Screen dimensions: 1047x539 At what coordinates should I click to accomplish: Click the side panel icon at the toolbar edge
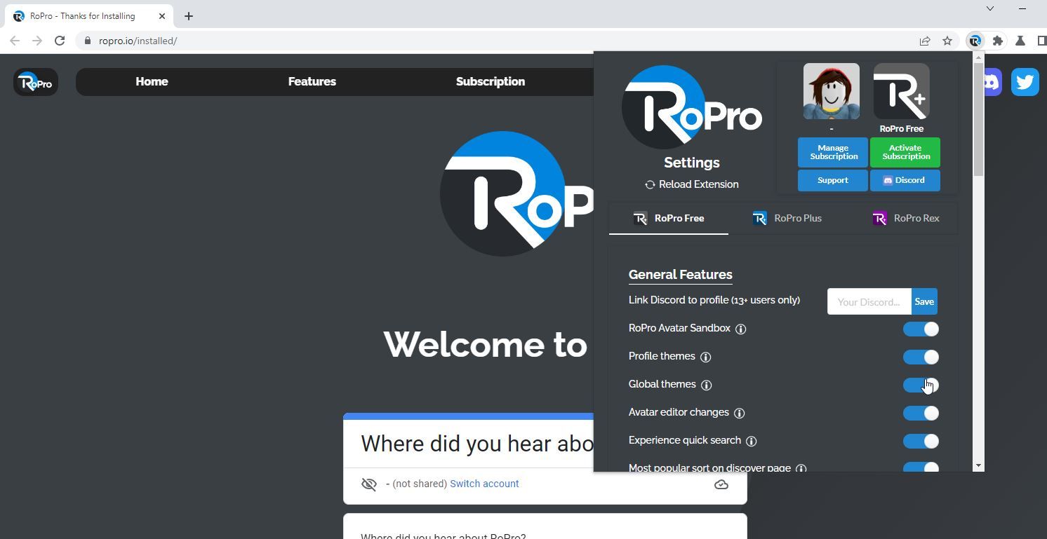point(1042,41)
